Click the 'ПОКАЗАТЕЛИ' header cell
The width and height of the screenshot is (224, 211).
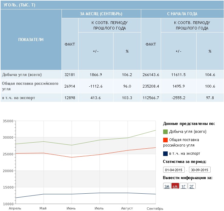click(31, 40)
